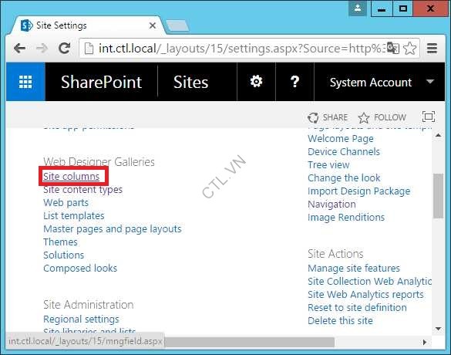This screenshot has height=355, width=451.
Task: Open Site Web Analytics reports link
Action: (365, 295)
